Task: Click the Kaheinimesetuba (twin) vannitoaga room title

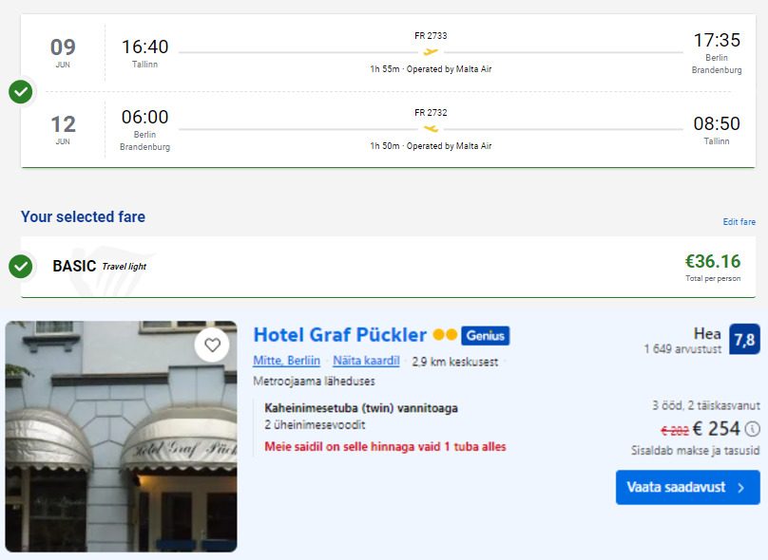Action: [x=361, y=408]
